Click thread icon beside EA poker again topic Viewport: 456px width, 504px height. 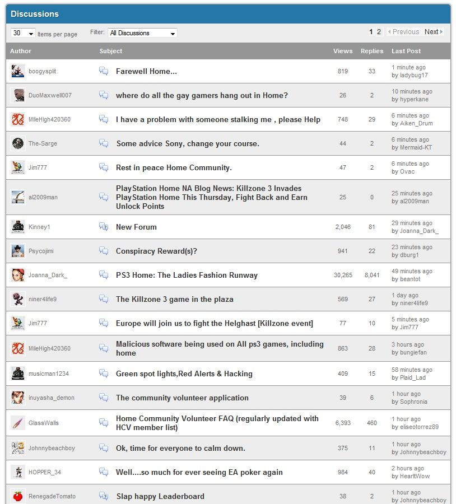pos(104,472)
